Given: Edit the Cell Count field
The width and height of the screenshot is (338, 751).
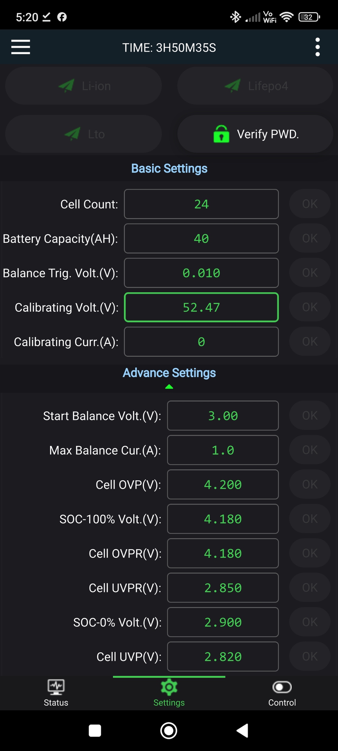Looking at the screenshot, I should coord(201,204).
